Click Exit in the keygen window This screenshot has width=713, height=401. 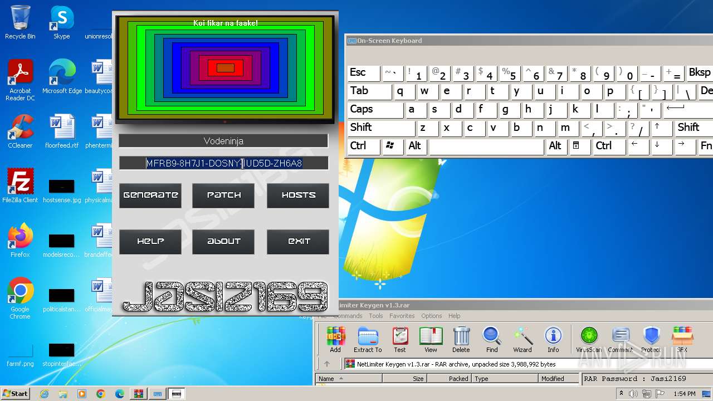coord(298,242)
